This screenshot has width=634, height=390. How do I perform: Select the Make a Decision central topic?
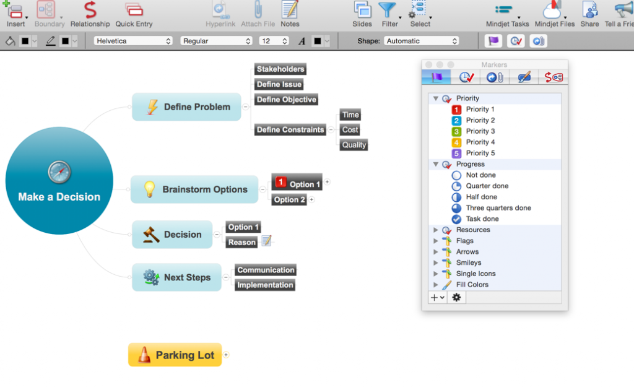59,180
